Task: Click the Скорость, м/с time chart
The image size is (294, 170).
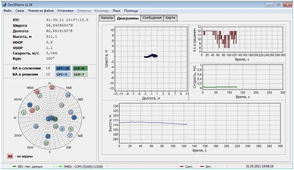Action: coord(243,77)
